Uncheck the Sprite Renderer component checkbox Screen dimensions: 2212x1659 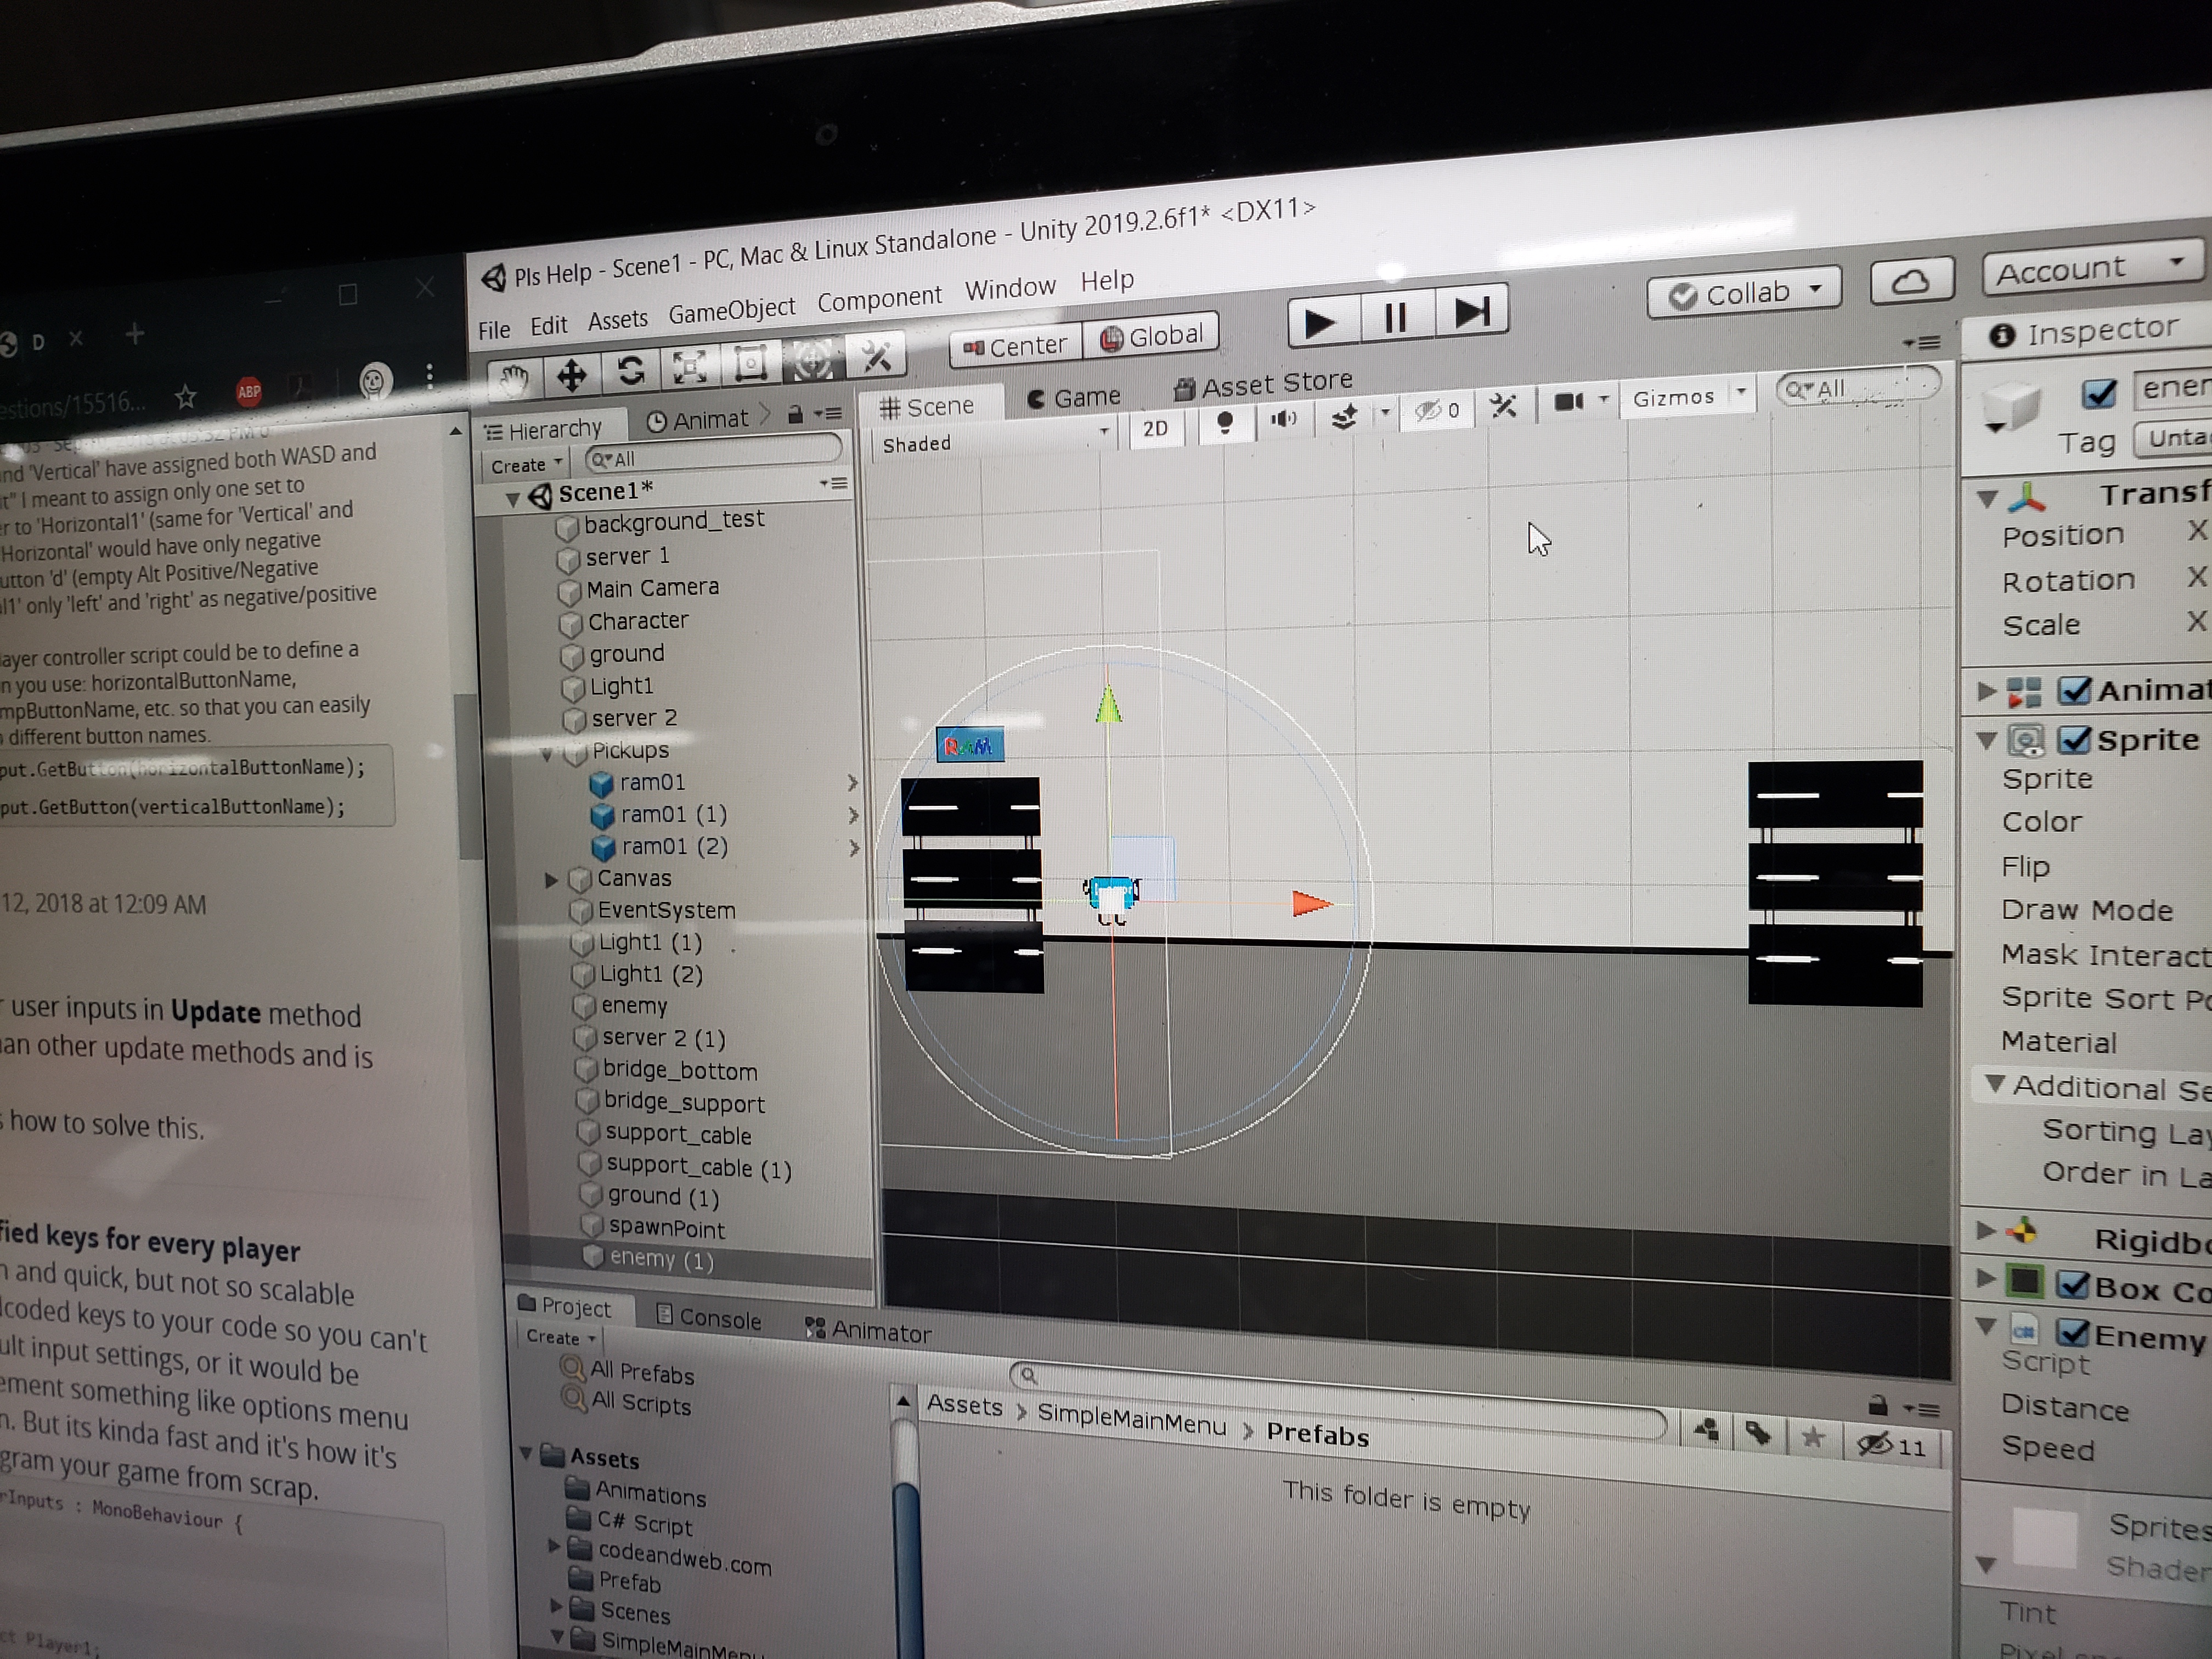(2074, 740)
